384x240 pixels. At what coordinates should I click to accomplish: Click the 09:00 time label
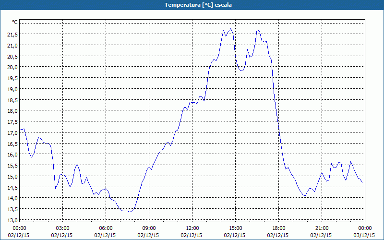point(149,228)
